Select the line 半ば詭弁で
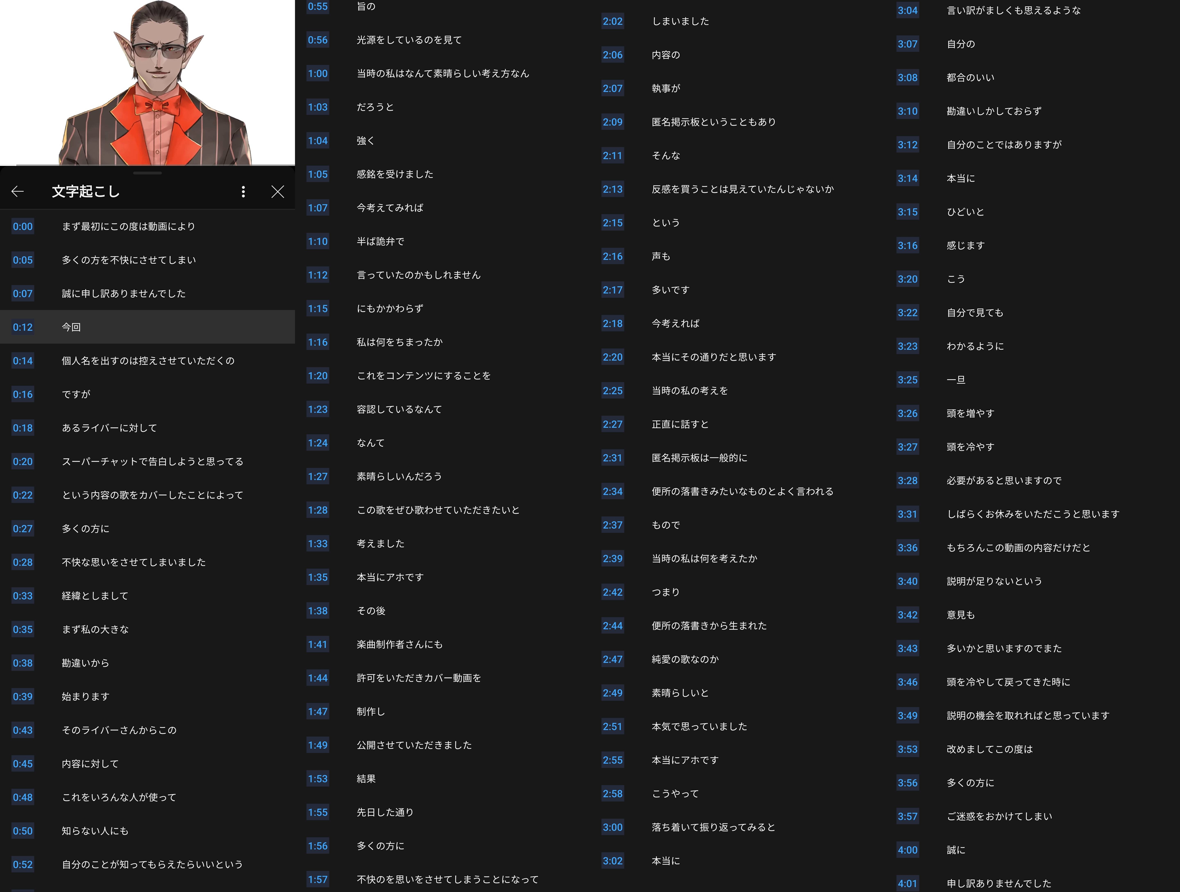Image resolution: width=1180 pixels, height=892 pixels. [380, 242]
